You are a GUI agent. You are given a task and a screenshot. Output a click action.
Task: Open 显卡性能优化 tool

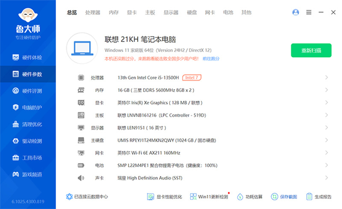coord(165,197)
